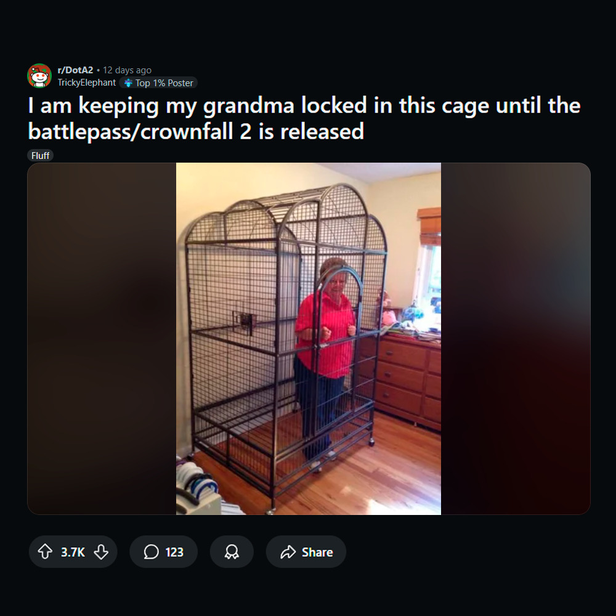
Task: Click the Share button label
Action: (x=317, y=552)
